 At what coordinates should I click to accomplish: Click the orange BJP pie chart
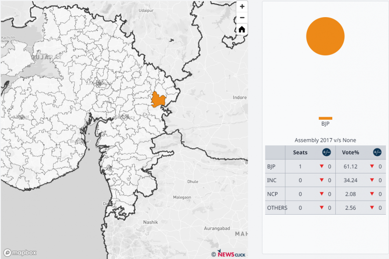point(325,36)
